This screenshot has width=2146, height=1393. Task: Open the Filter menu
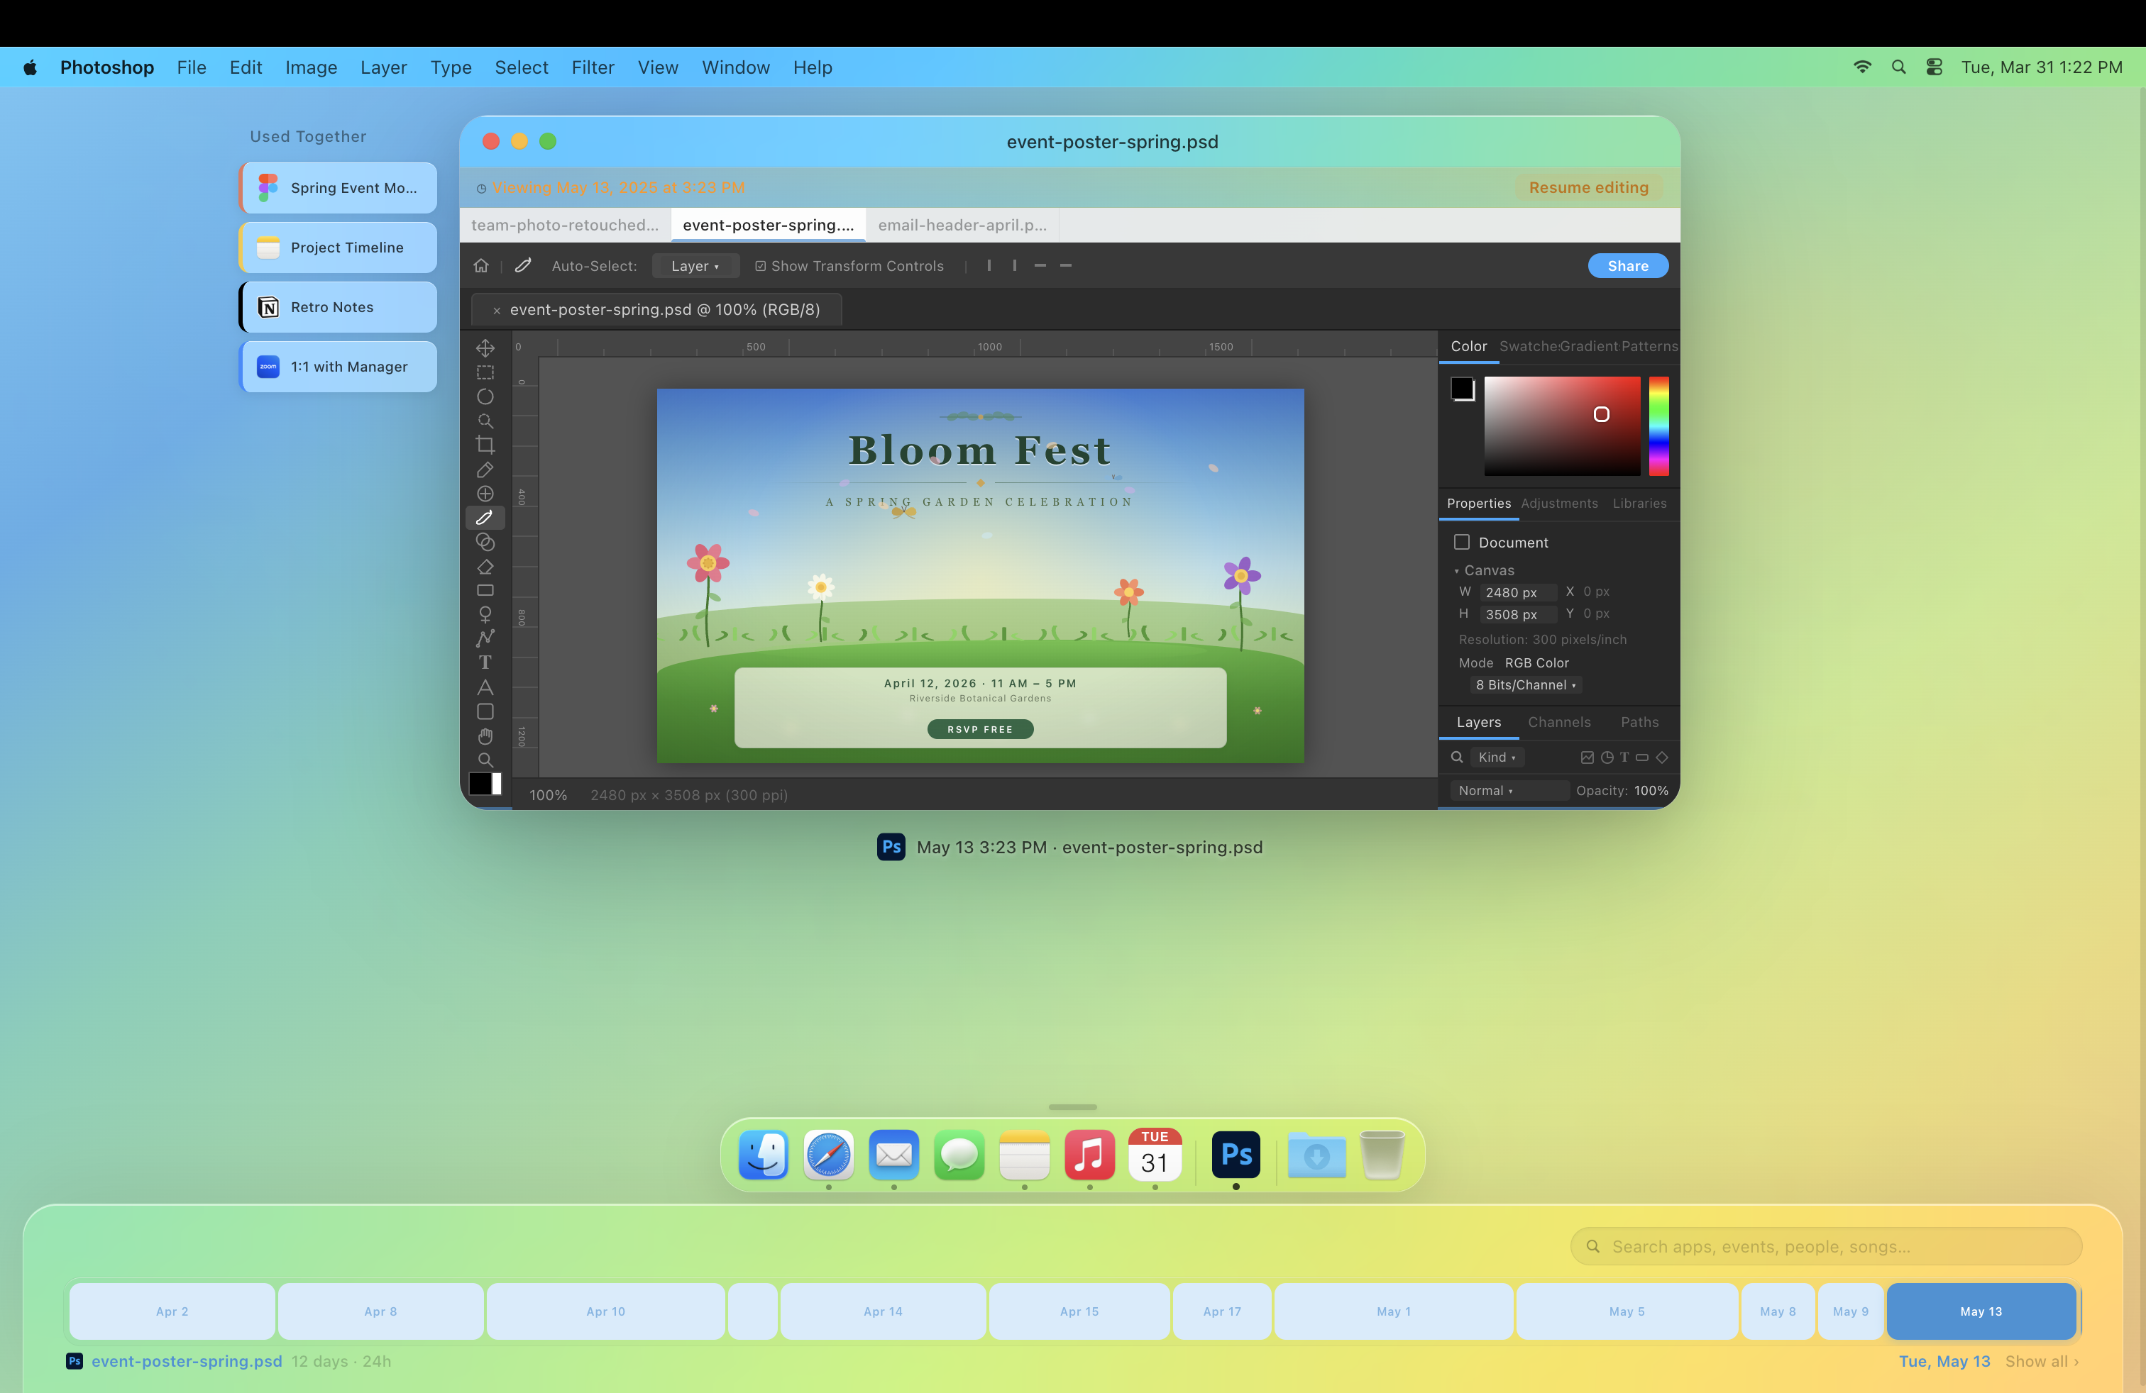[x=593, y=67]
